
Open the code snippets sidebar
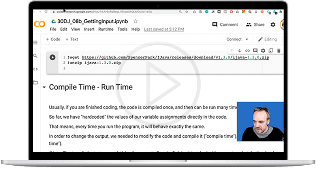(36, 69)
